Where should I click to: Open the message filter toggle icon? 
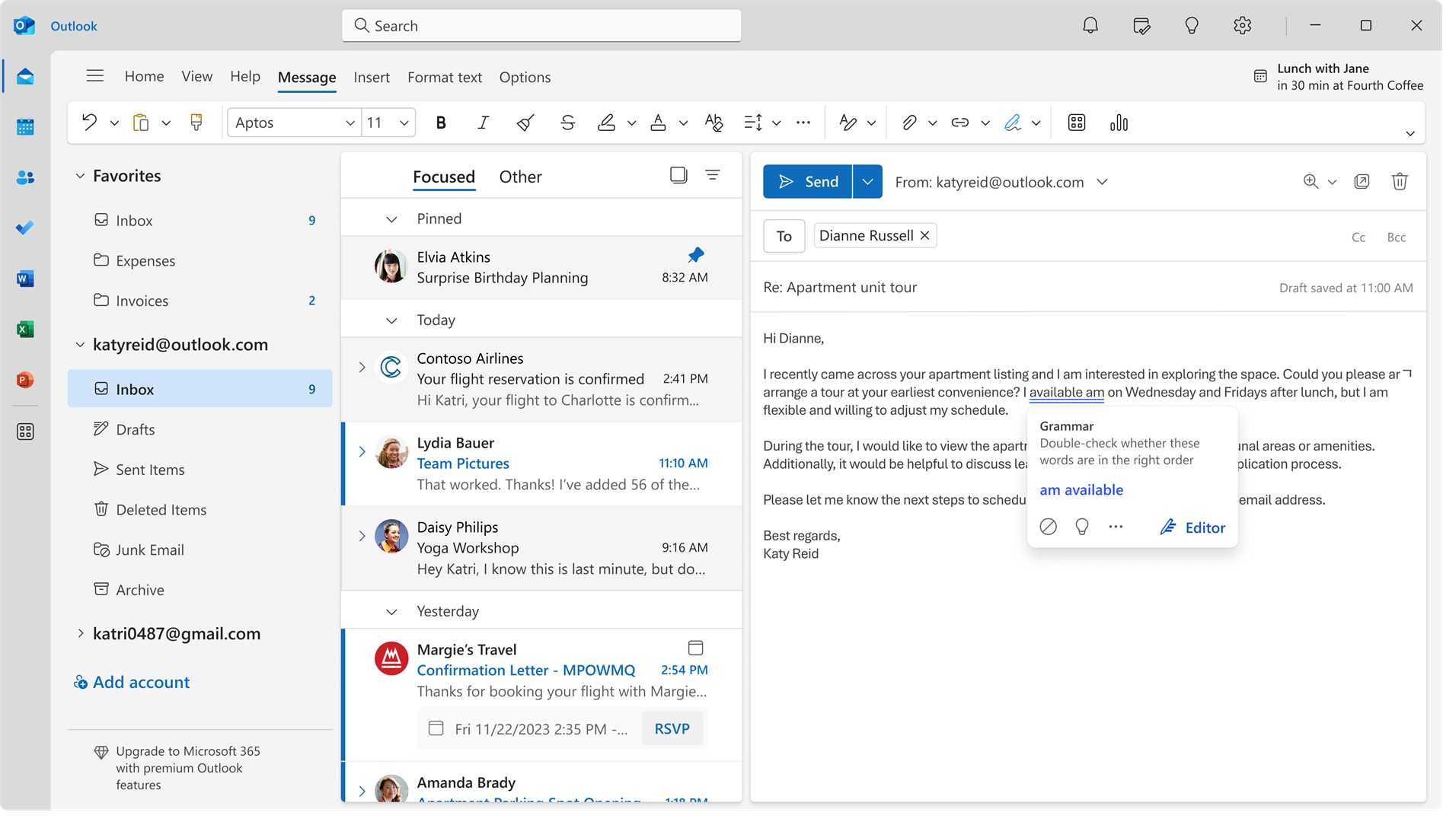pos(713,174)
